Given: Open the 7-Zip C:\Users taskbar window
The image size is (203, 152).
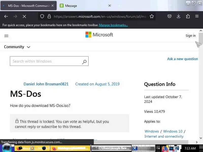Looking at the screenshot, I should (x=111, y=148).
